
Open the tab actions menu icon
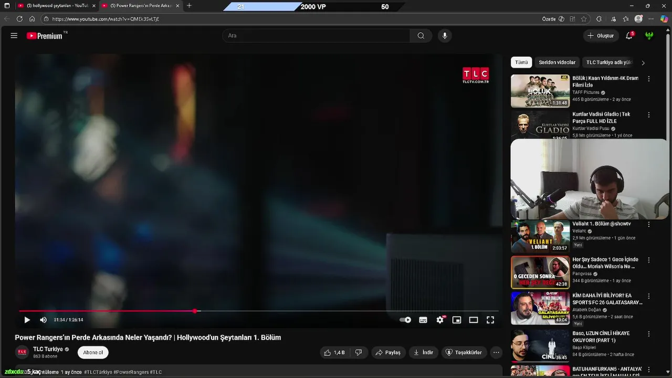point(7,6)
